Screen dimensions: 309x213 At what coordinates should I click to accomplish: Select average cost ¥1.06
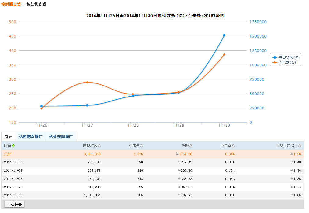(x=296, y=196)
